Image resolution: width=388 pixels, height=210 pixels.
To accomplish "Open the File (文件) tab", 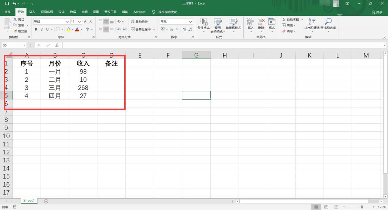I will click(x=8, y=12).
